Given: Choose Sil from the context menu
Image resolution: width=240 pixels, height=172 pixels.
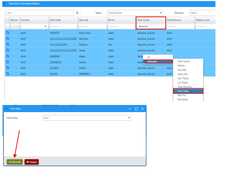Looking at the screenshot, I should tap(149, 57).
